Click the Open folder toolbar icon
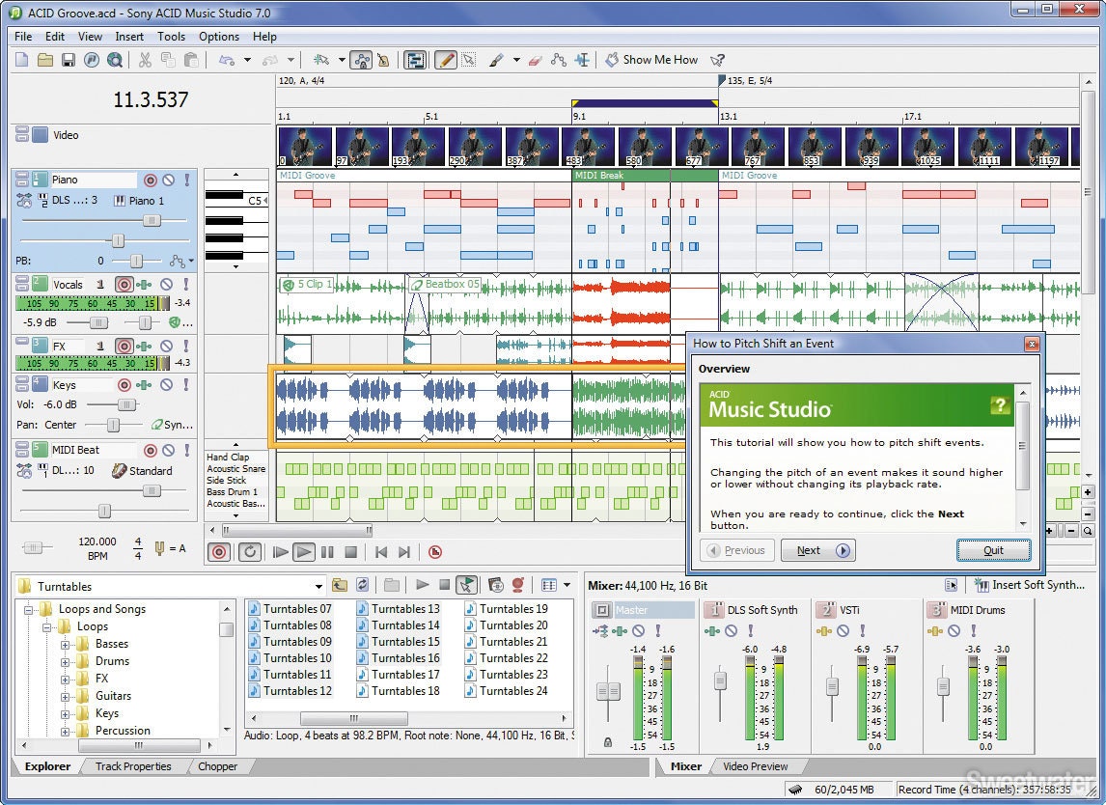 point(45,60)
